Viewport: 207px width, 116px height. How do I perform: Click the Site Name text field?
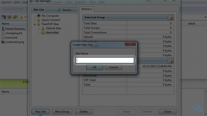click(x=105, y=60)
